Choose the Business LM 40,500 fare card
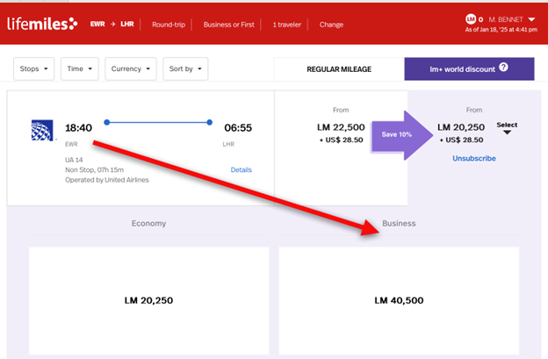The image size is (548, 359). 399,301
